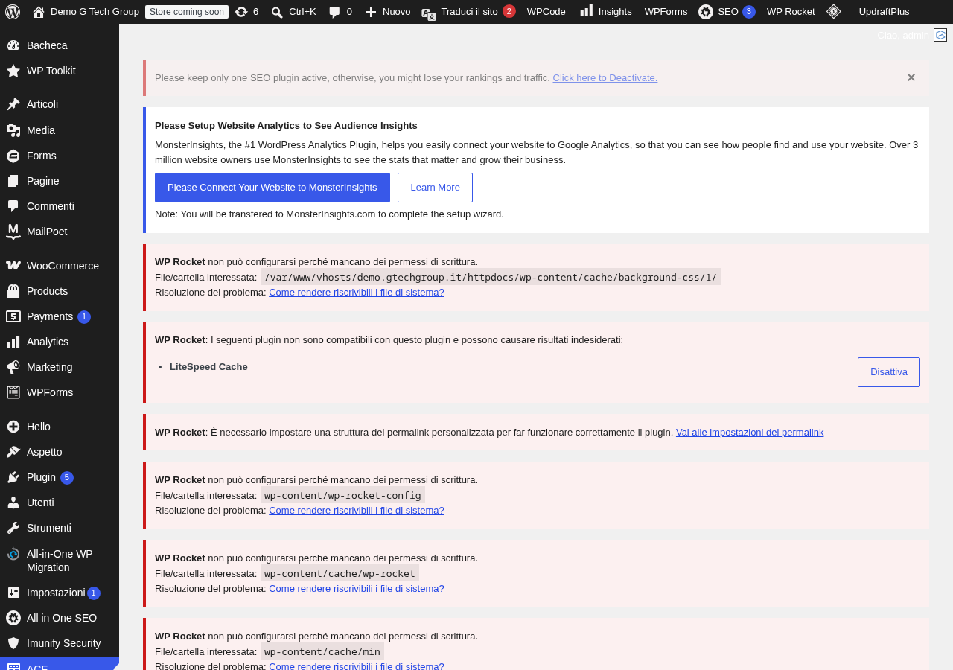Click Please Connect Your Website to MonsterInsights
This screenshot has height=670, width=953.
(x=272, y=188)
